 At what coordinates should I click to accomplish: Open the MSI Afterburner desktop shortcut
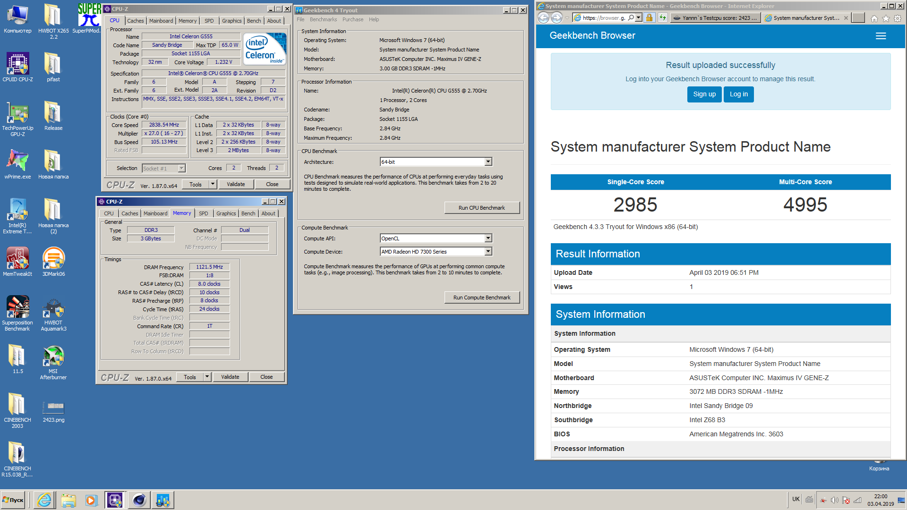pos(53,362)
